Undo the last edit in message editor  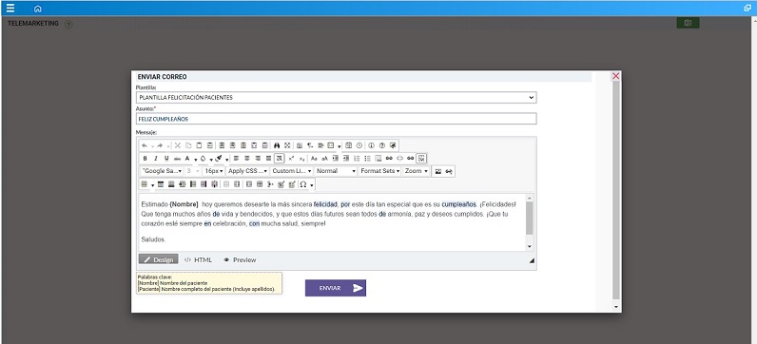coord(145,145)
